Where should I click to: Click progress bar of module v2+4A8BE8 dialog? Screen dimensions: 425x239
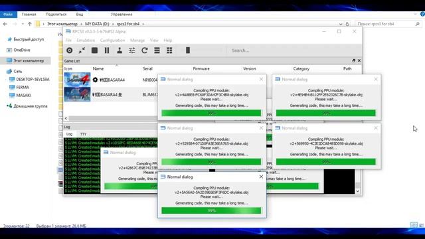(211, 113)
